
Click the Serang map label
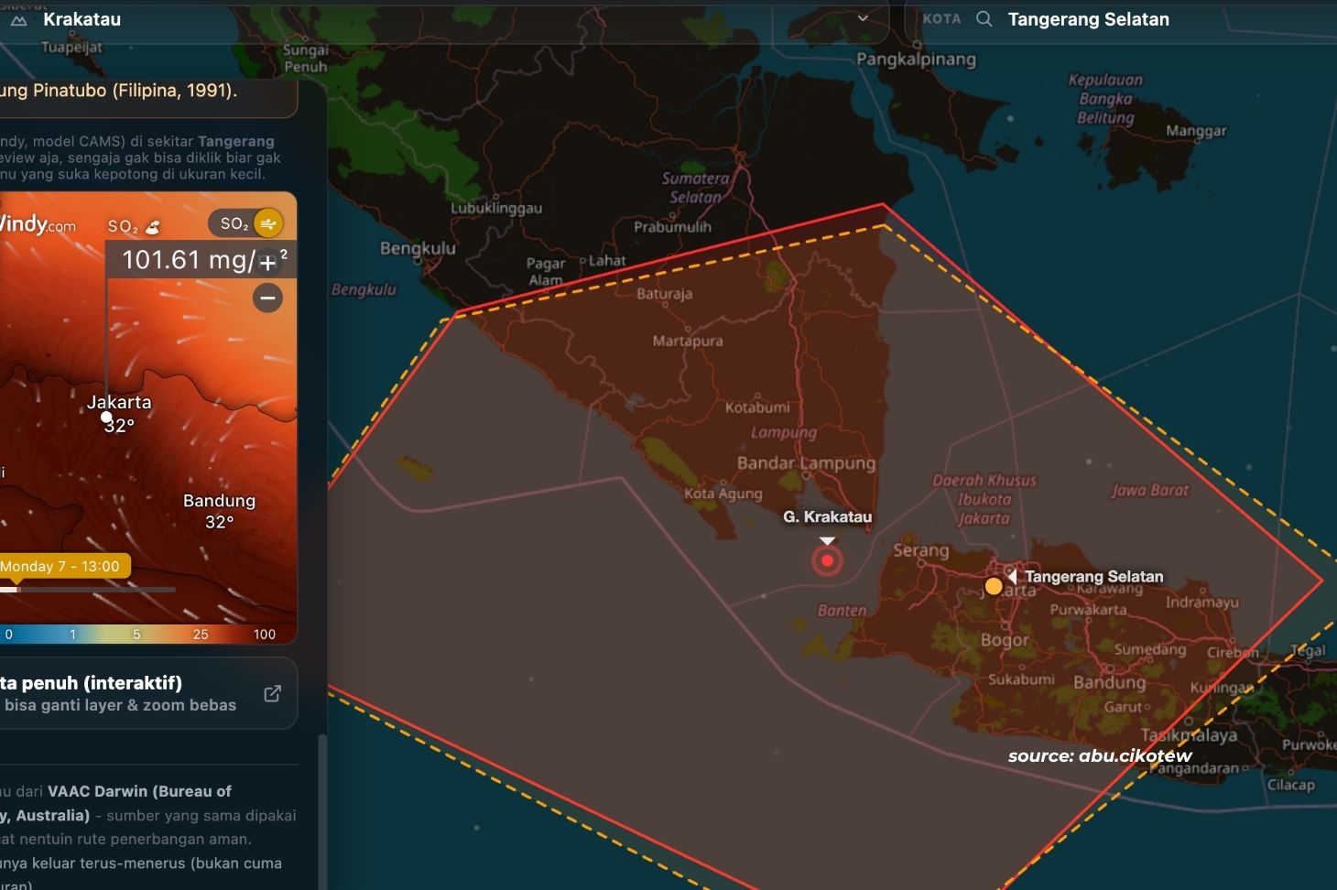tap(920, 550)
